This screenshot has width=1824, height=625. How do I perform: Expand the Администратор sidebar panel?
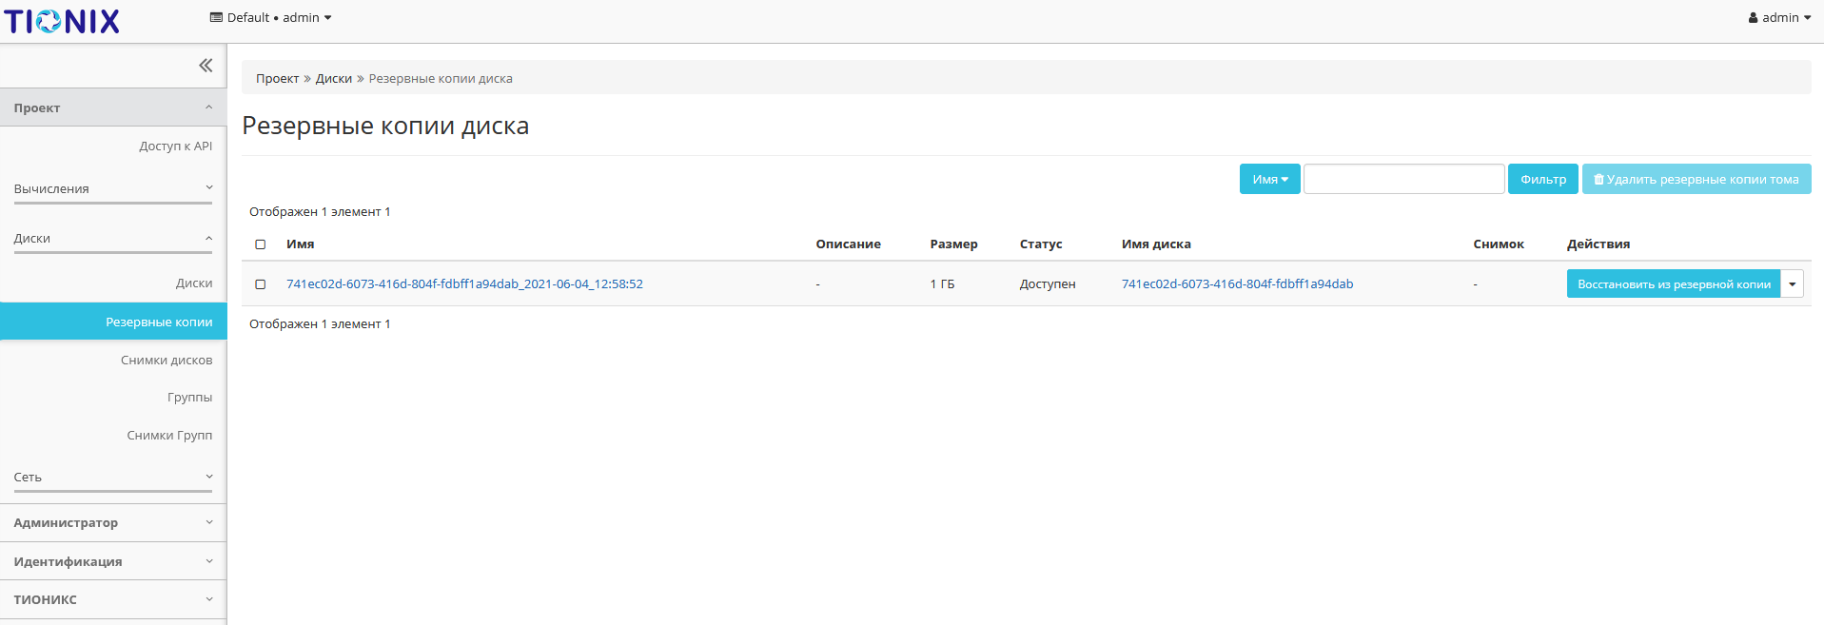tap(112, 523)
